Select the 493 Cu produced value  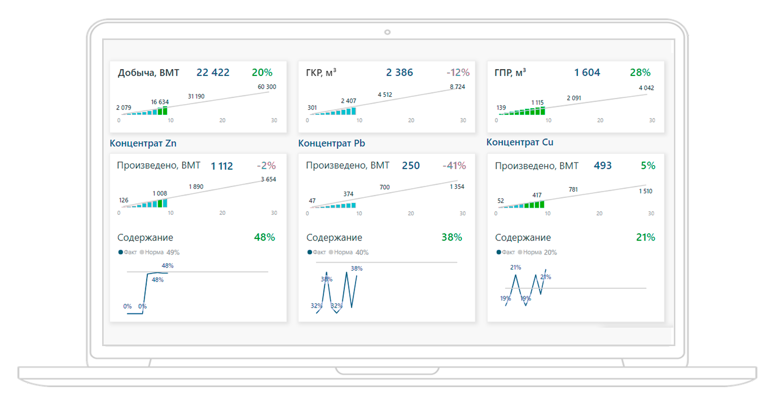coord(602,166)
